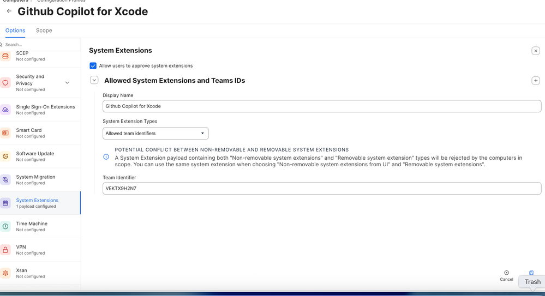
Task: Open System Extensions payload in sidebar
Action: (40, 203)
